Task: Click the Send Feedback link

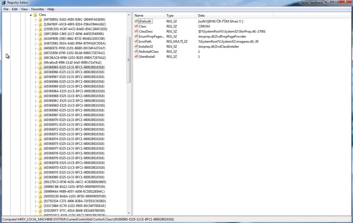Action: [x=312, y=3]
